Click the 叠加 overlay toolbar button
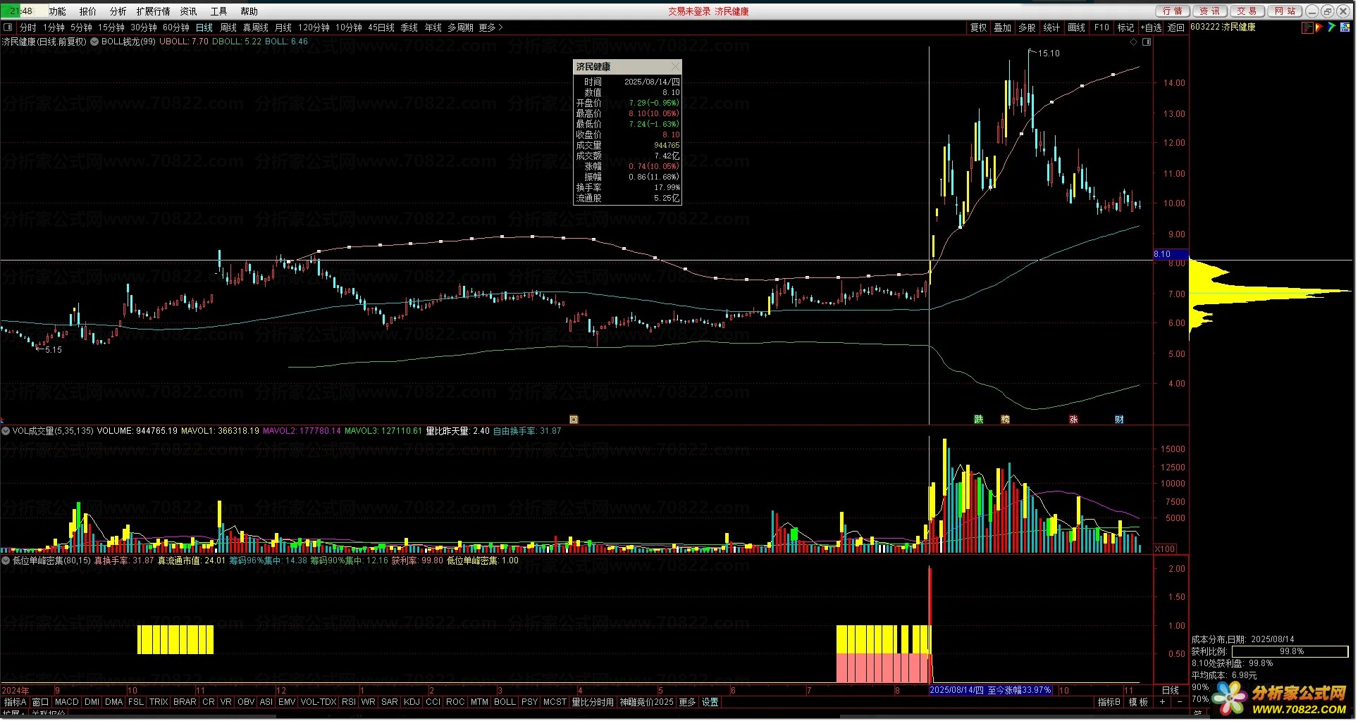The width and height of the screenshot is (1358, 721). click(x=1003, y=27)
